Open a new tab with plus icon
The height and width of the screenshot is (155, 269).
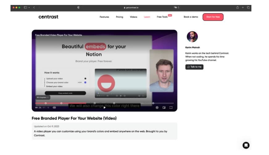point(243,7)
